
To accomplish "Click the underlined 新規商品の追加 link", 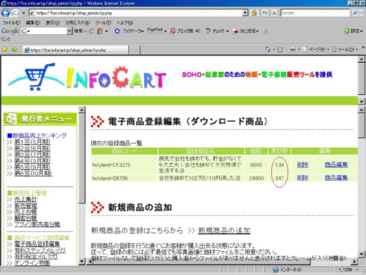I will click(224, 231).
